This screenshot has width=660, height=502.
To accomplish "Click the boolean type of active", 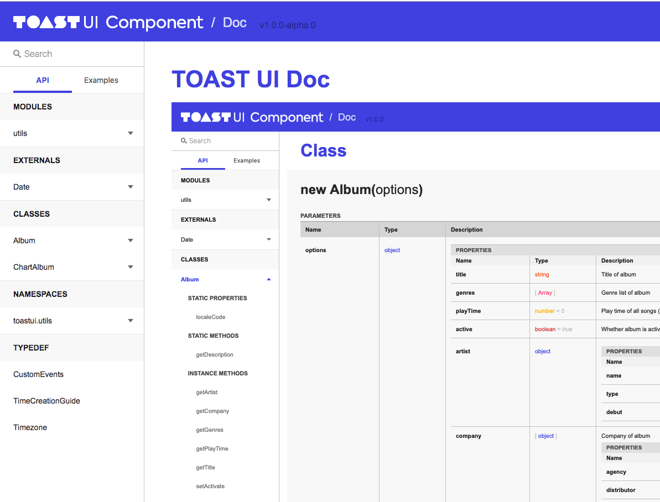I will click(545, 329).
